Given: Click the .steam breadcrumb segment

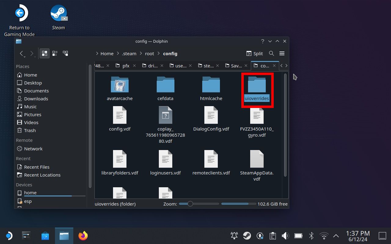Looking at the screenshot, I should click(129, 53).
